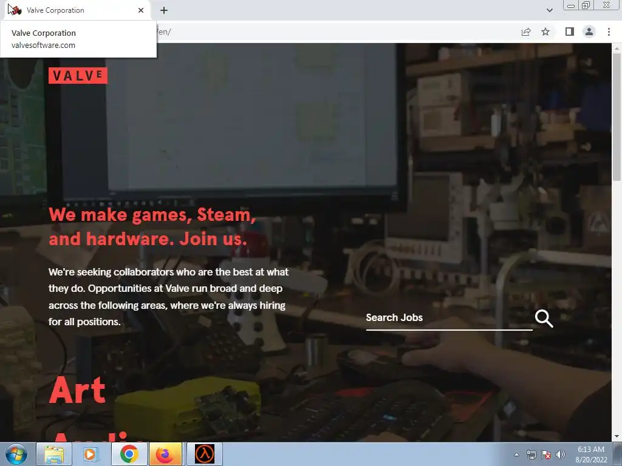Image resolution: width=622 pixels, height=466 pixels.
Task: Open a new browser tab
Action: point(164,10)
